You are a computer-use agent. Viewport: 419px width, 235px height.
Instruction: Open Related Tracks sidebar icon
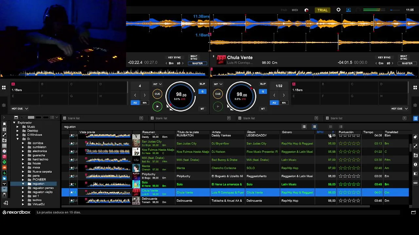(x=4, y=135)
